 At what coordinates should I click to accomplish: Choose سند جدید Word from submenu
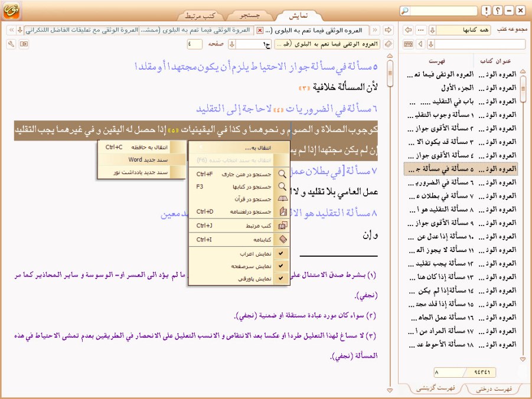142,160
